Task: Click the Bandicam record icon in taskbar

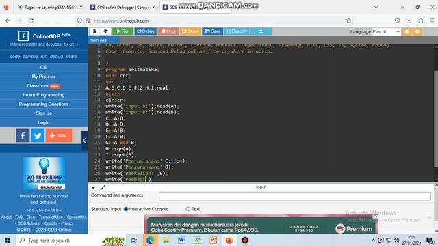Action: (245, 240)
